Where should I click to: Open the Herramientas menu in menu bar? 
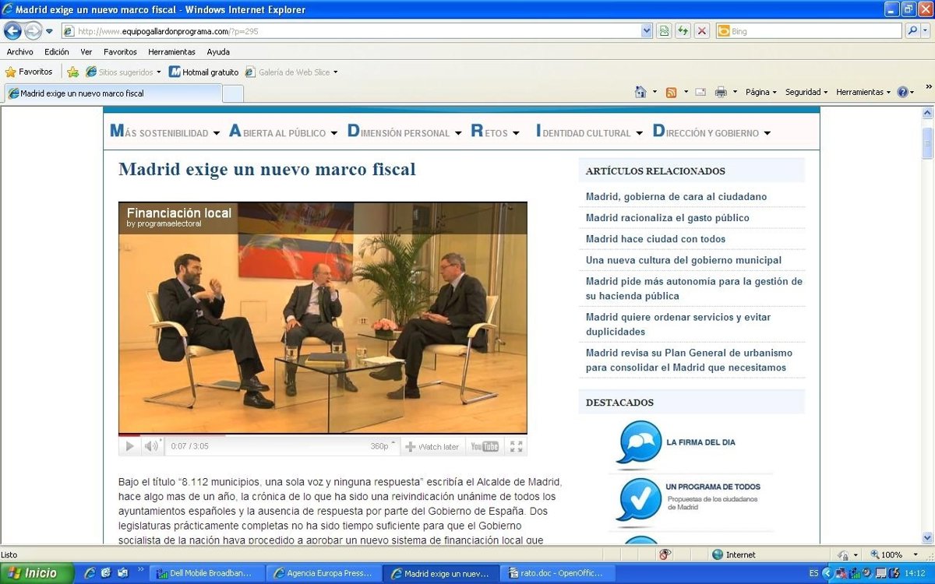(171, 52)
